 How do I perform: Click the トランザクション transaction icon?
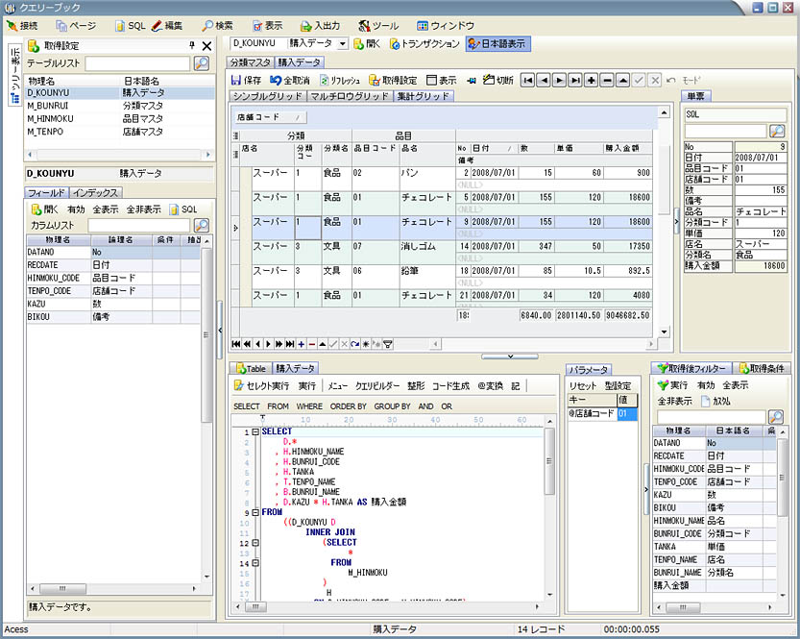pyautogui.click(x=395, y=43)
